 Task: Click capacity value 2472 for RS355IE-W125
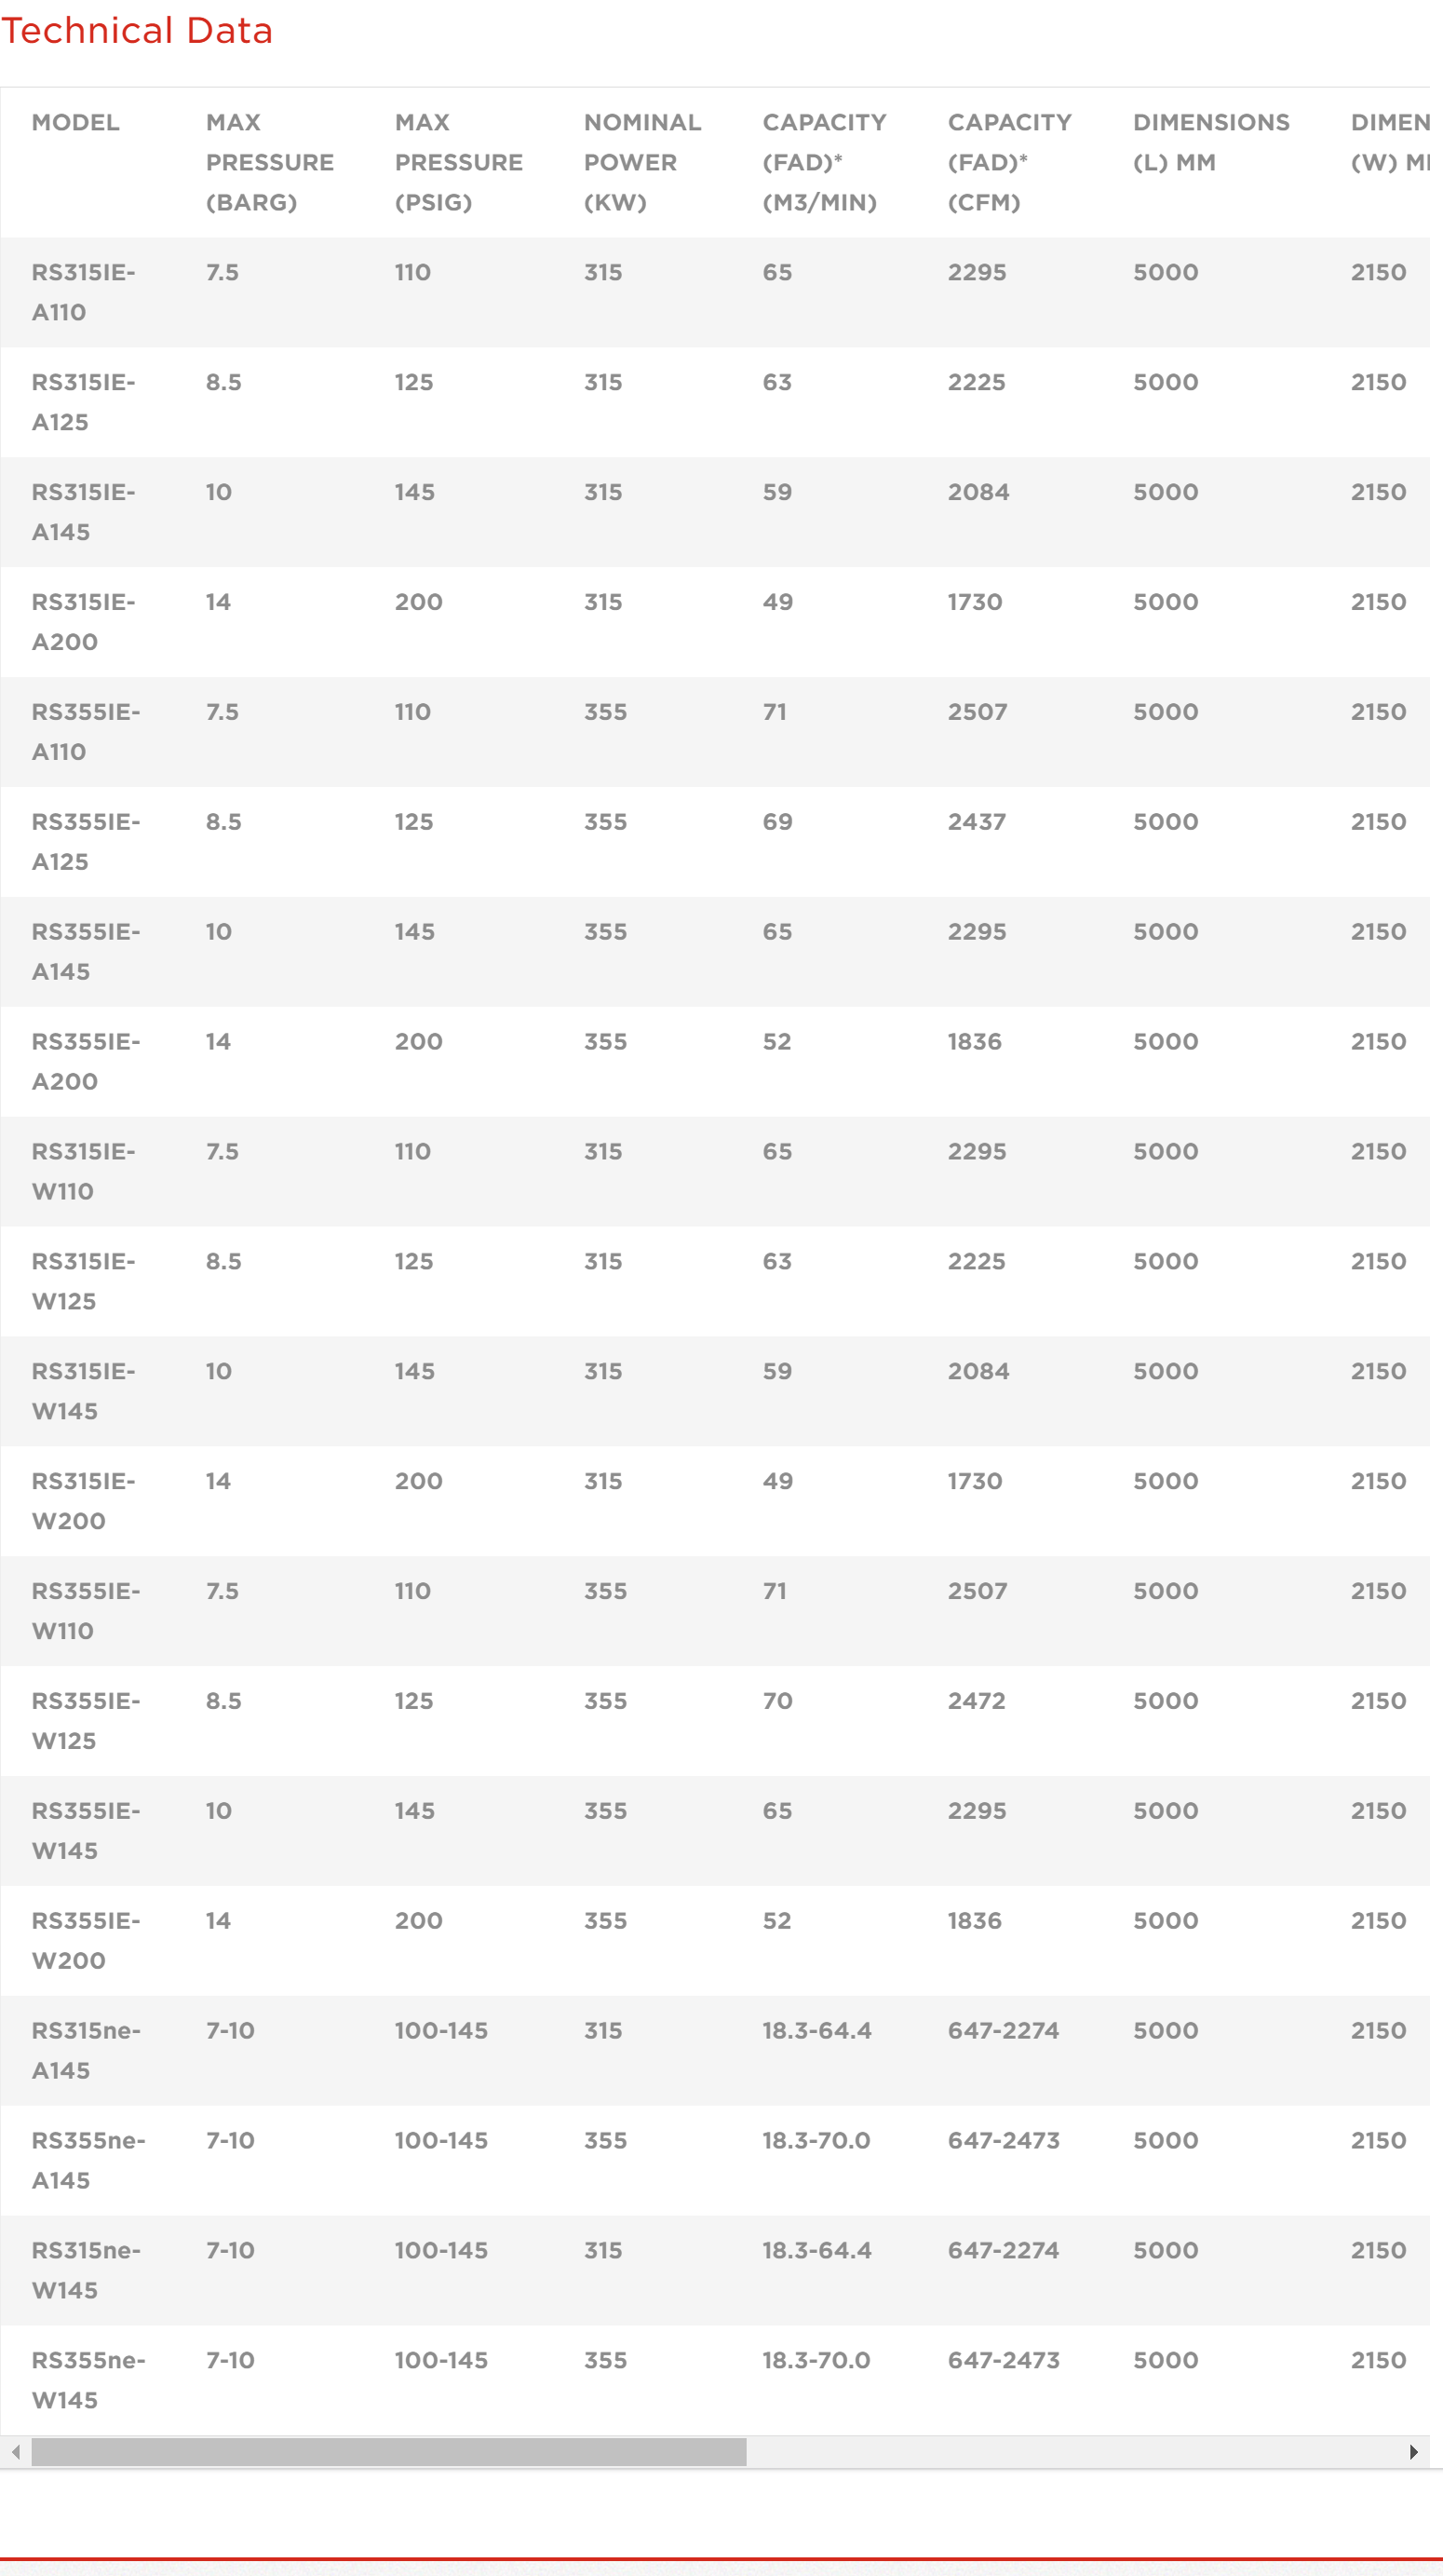point(977,1701)
